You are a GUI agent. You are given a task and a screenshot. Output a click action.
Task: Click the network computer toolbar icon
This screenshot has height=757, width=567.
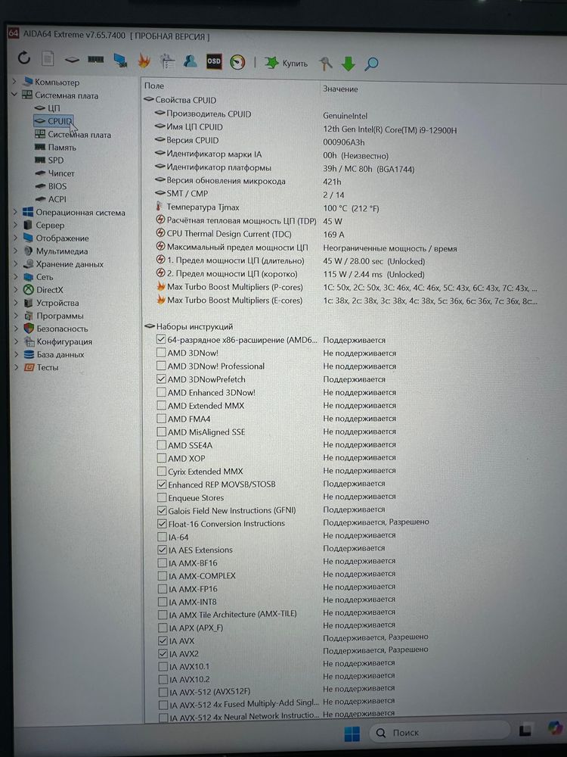[120, 60]
